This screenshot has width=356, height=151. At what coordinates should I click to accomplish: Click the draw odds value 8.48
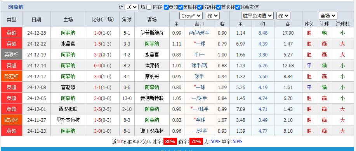(x=263, y=33)
